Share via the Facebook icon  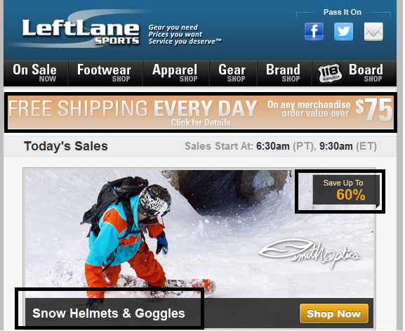314,32
